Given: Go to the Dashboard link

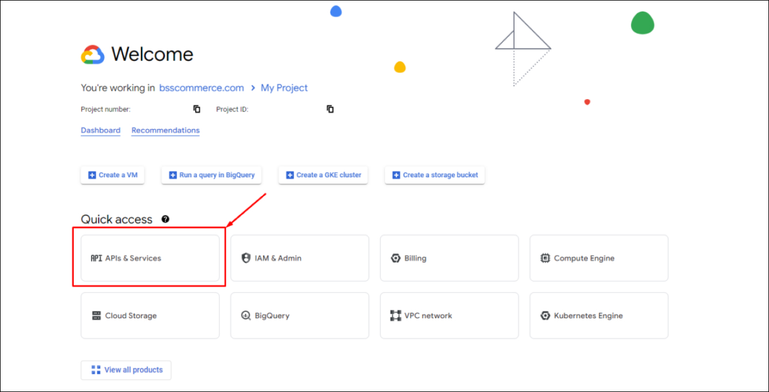Looking at the screenshot, I should coord(101,130).
